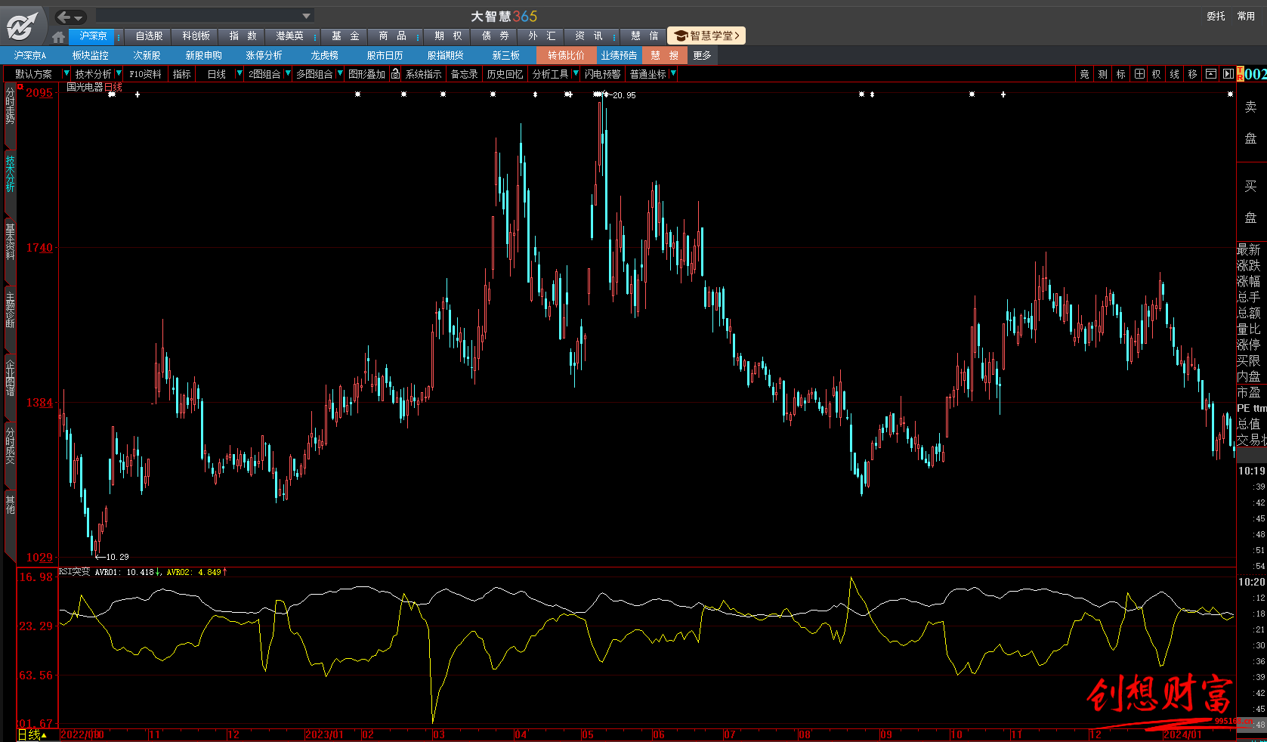Expand the 日线 period dropdown arrow
This screenshot has height=742, width=1267.
click(239, 73)
